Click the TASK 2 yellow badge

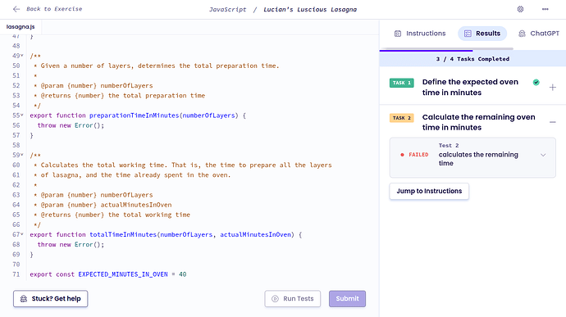click(x=402, y=118)
